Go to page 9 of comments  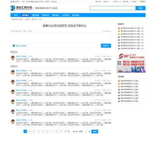[61, 131]
